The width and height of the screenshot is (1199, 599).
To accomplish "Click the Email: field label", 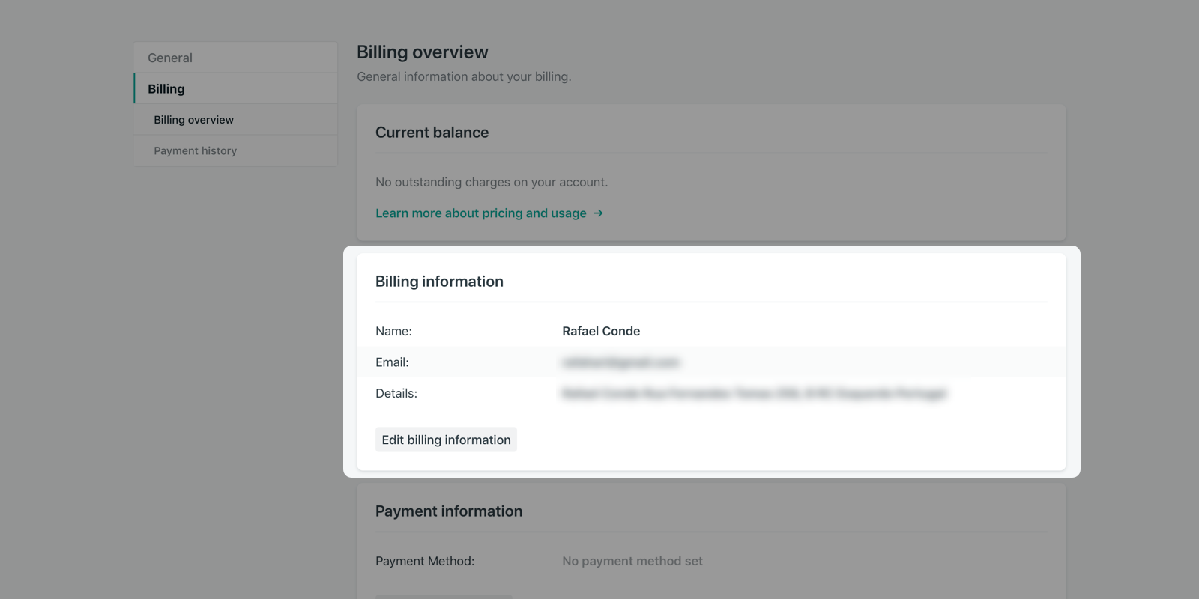I will pos(392,362).
